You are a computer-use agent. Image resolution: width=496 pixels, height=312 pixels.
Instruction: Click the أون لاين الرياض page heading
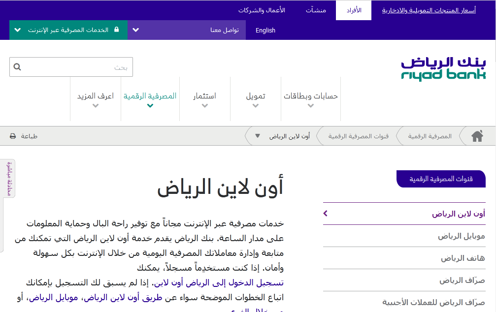pyautogui.click(x=221, y=187)
